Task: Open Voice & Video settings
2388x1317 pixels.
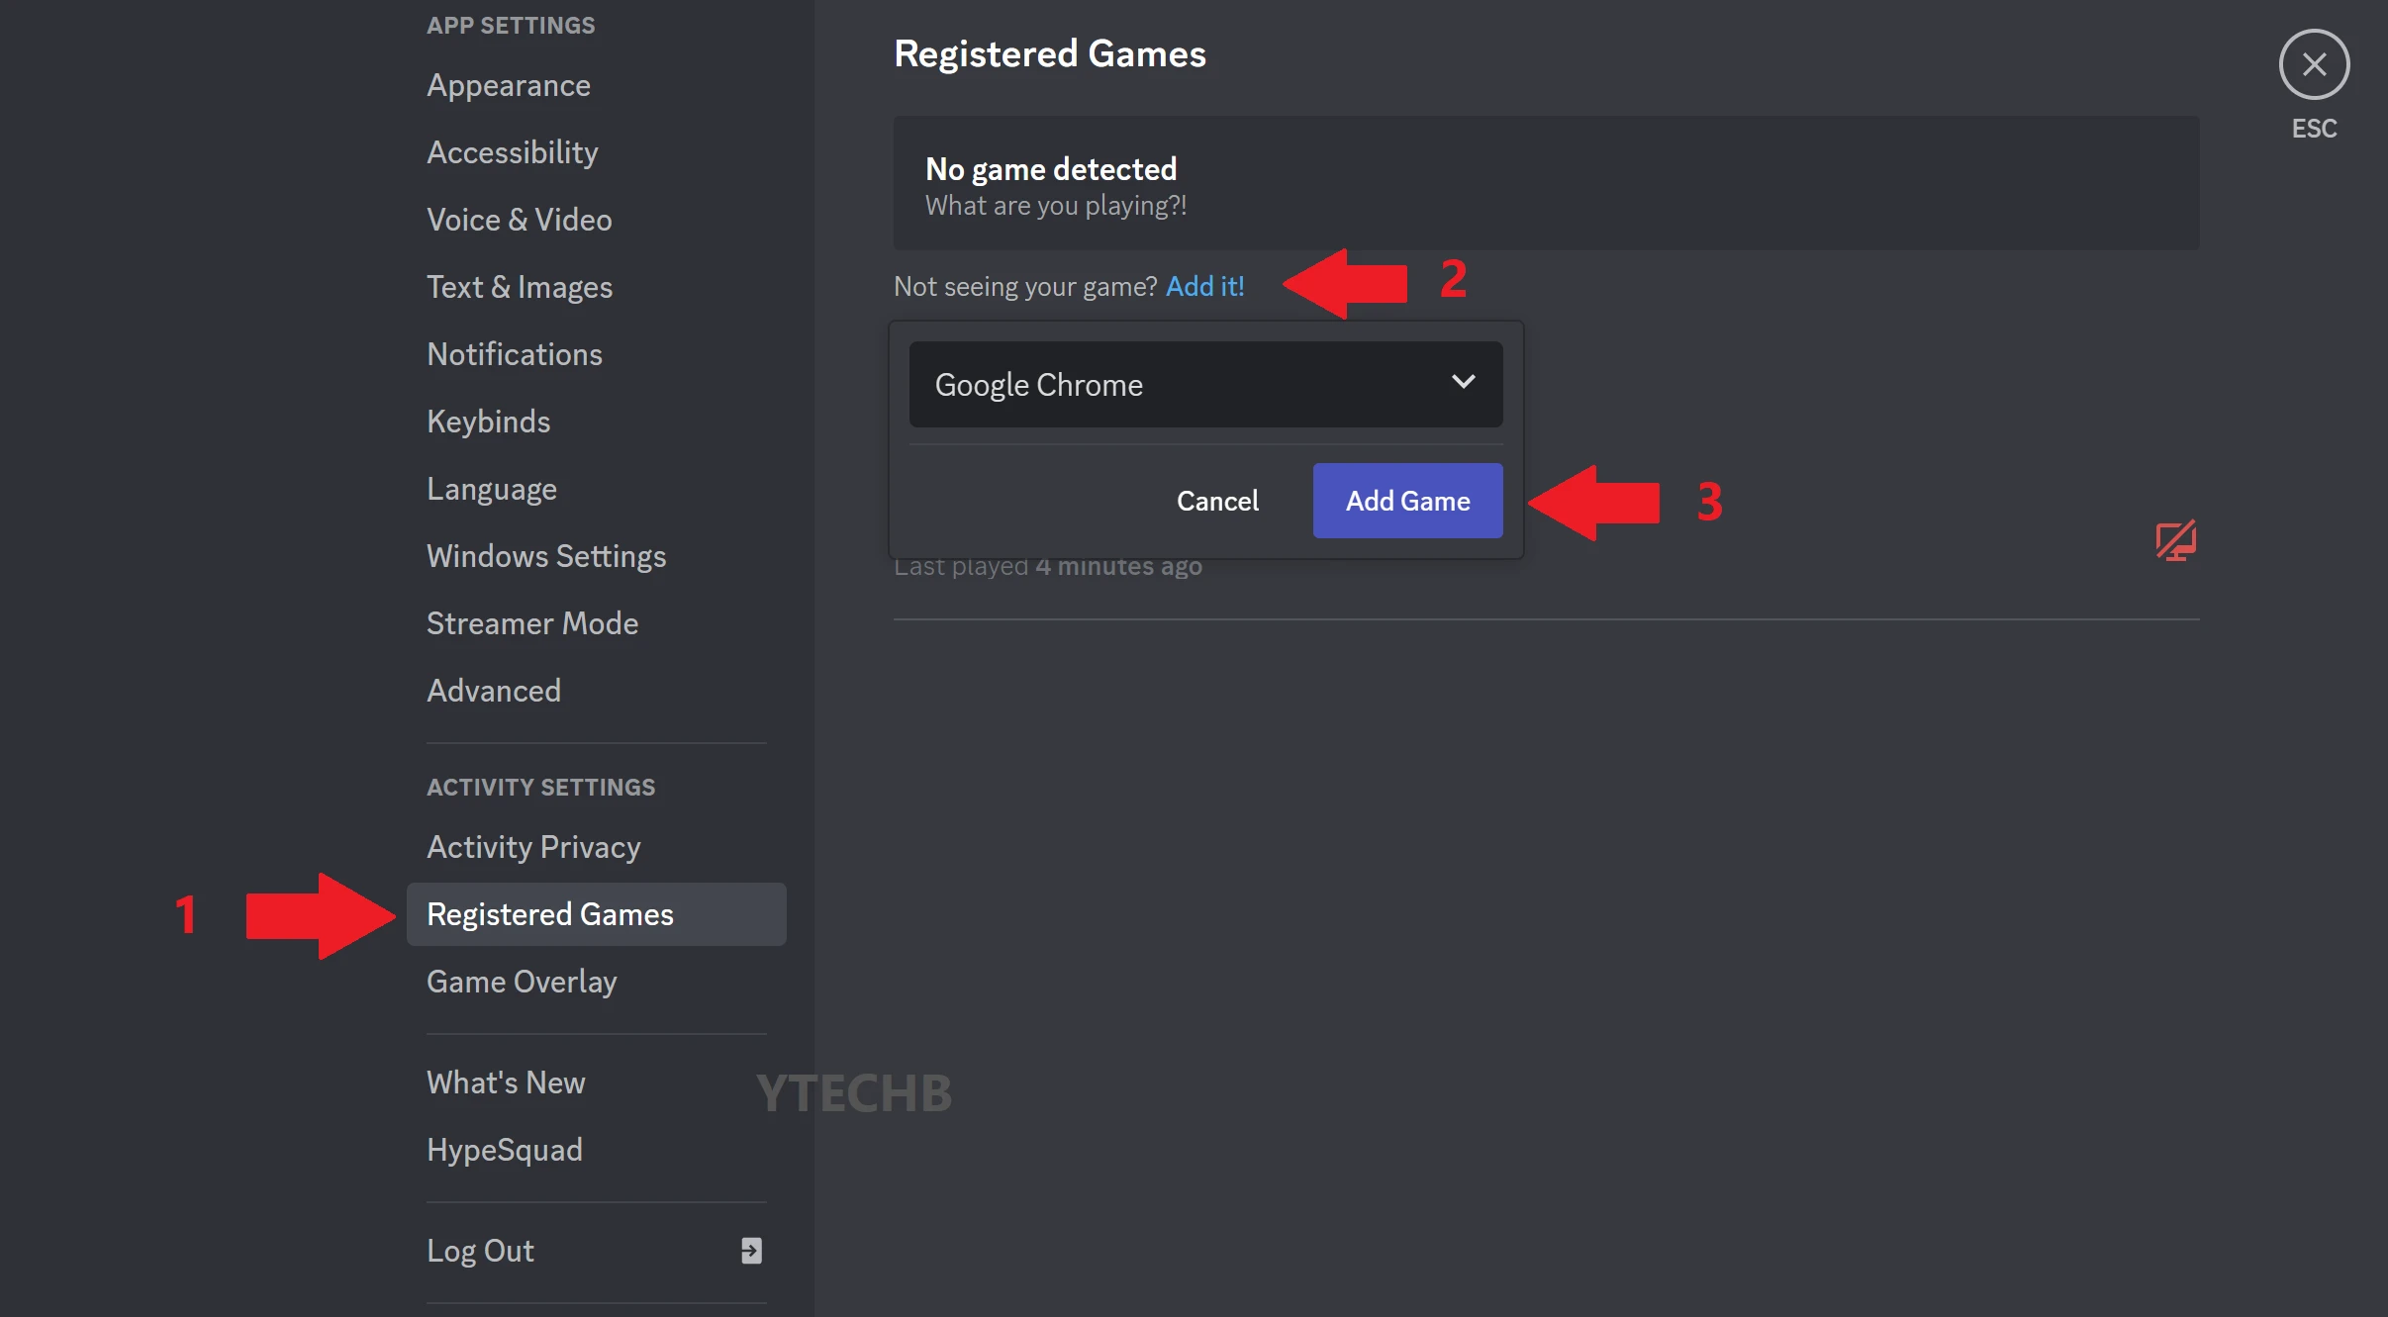Action: pyautogui.click(x=519, y=219)
